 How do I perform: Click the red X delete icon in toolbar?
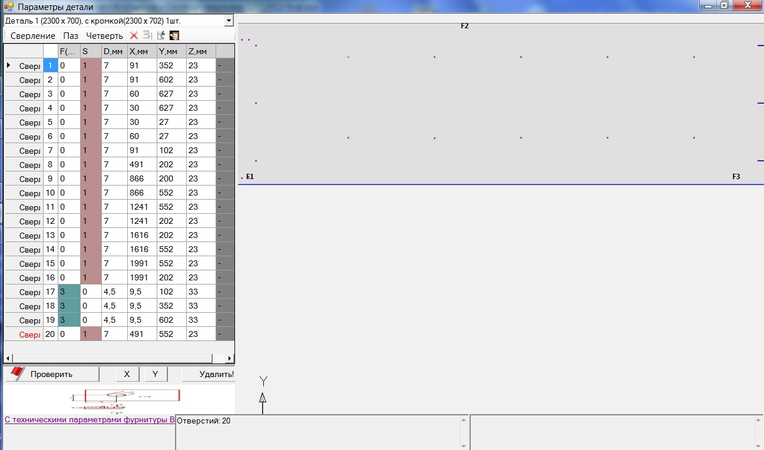pyautogui.click(x=134, y=35)
